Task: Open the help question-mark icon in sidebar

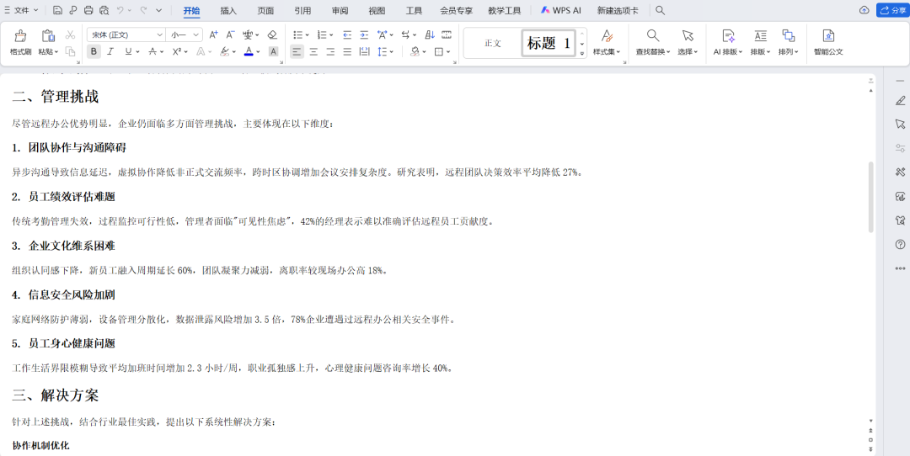Action: click(x=900, y=245)
